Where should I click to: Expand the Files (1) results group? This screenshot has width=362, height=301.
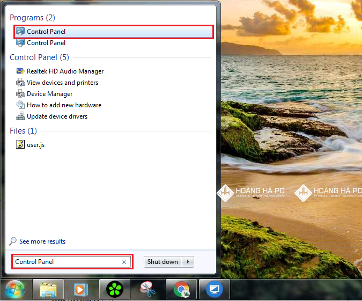click(x=23, y=131)
